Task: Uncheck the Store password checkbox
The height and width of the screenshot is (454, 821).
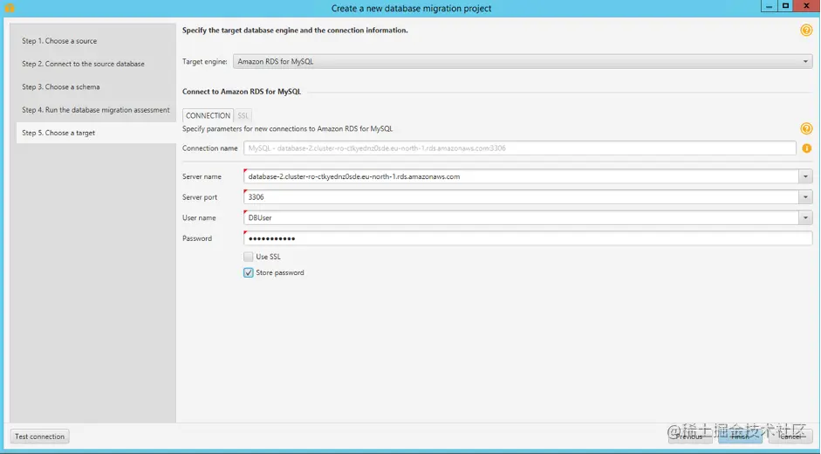Action: point(248,272)
